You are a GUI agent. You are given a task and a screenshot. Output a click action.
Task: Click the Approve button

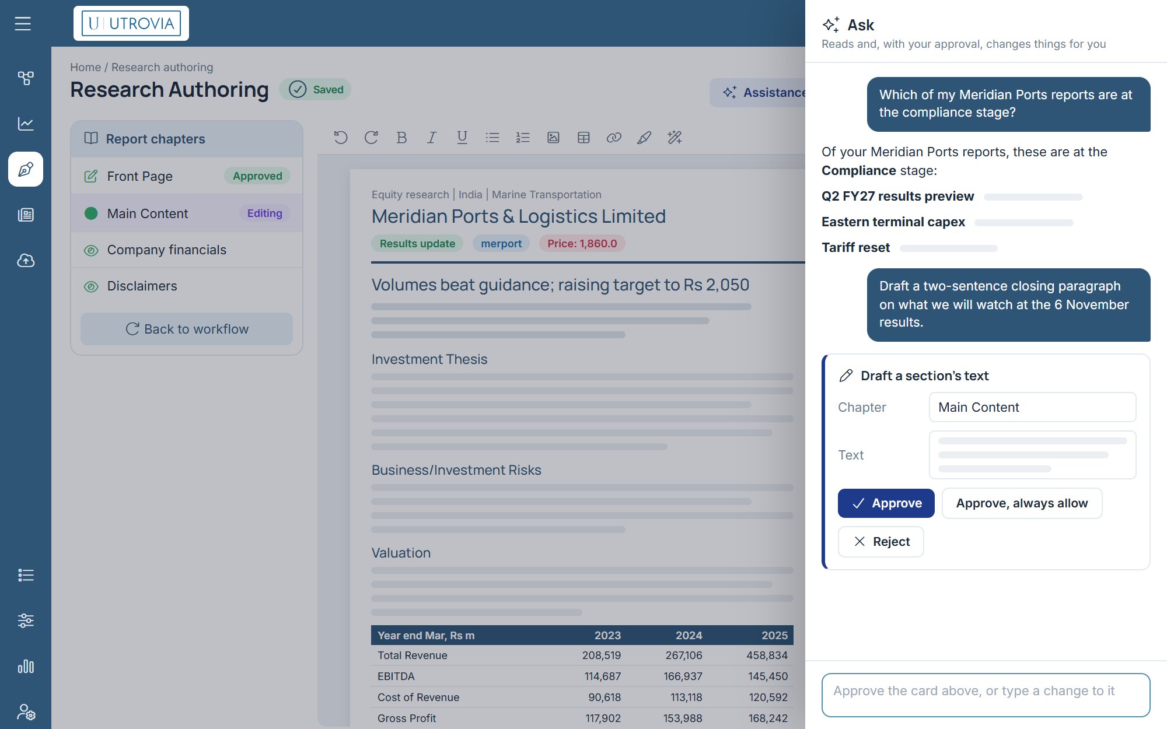(x=886, y=503)
